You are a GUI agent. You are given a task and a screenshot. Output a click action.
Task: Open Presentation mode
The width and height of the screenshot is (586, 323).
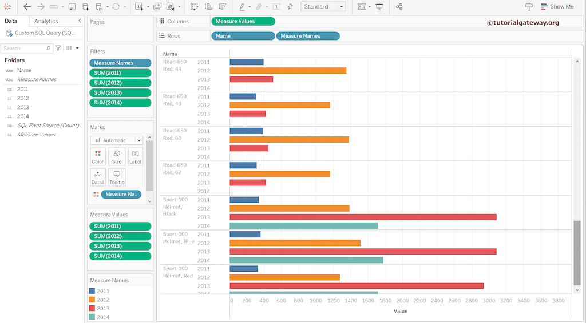(379, 7)
